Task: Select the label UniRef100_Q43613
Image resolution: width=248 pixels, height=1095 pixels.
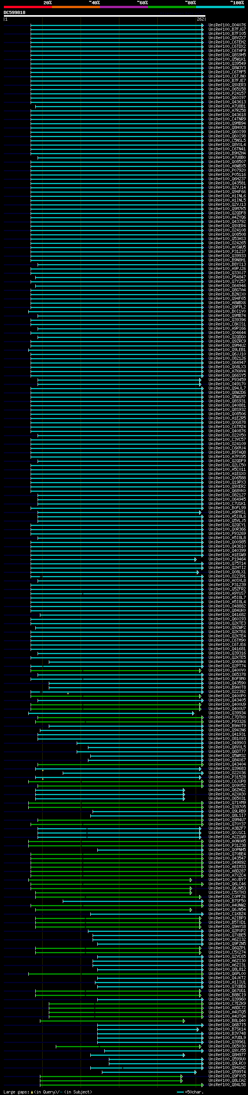Action: (227, 102)
